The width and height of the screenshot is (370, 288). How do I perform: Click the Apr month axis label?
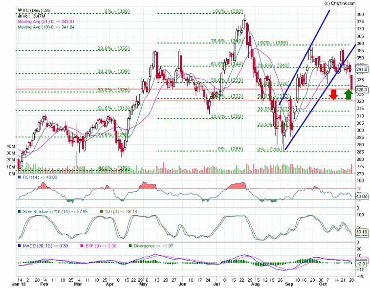pyautogui.click(x=109, y=284)
